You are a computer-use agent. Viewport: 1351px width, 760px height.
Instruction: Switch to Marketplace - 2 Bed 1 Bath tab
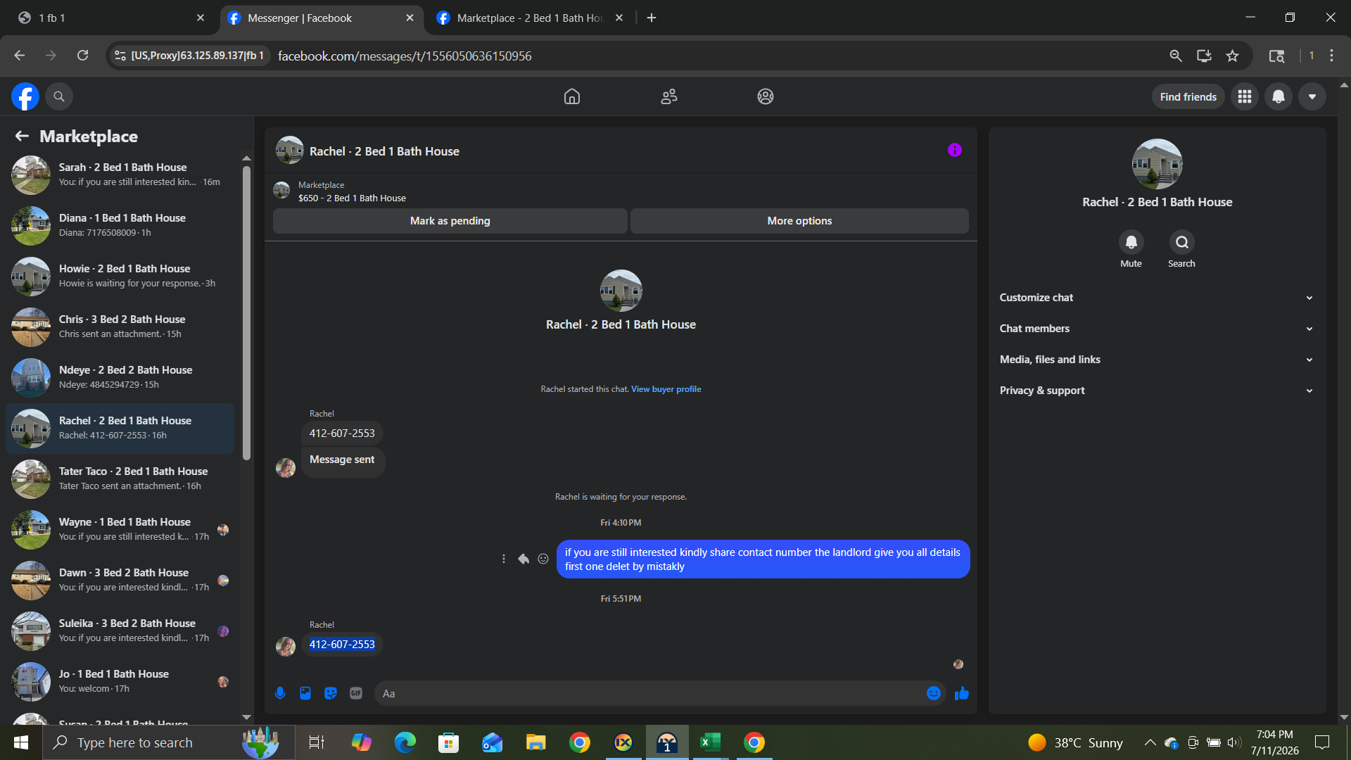530,18
